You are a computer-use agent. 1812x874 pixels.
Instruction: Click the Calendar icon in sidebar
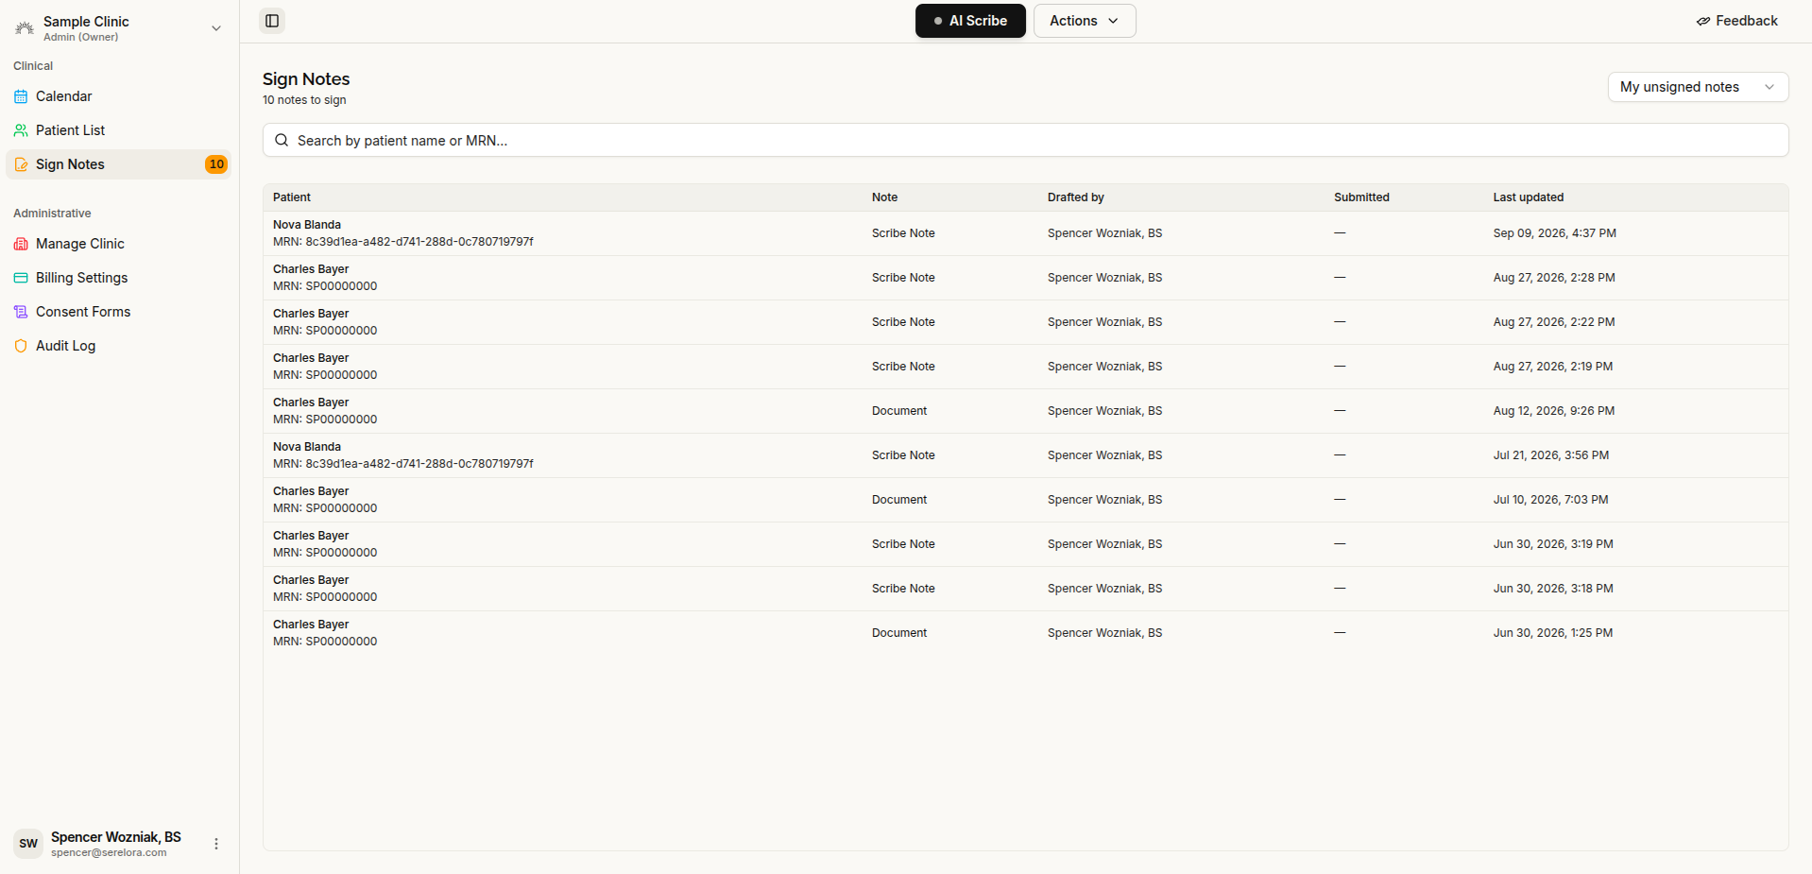click(x=21, y=96)
